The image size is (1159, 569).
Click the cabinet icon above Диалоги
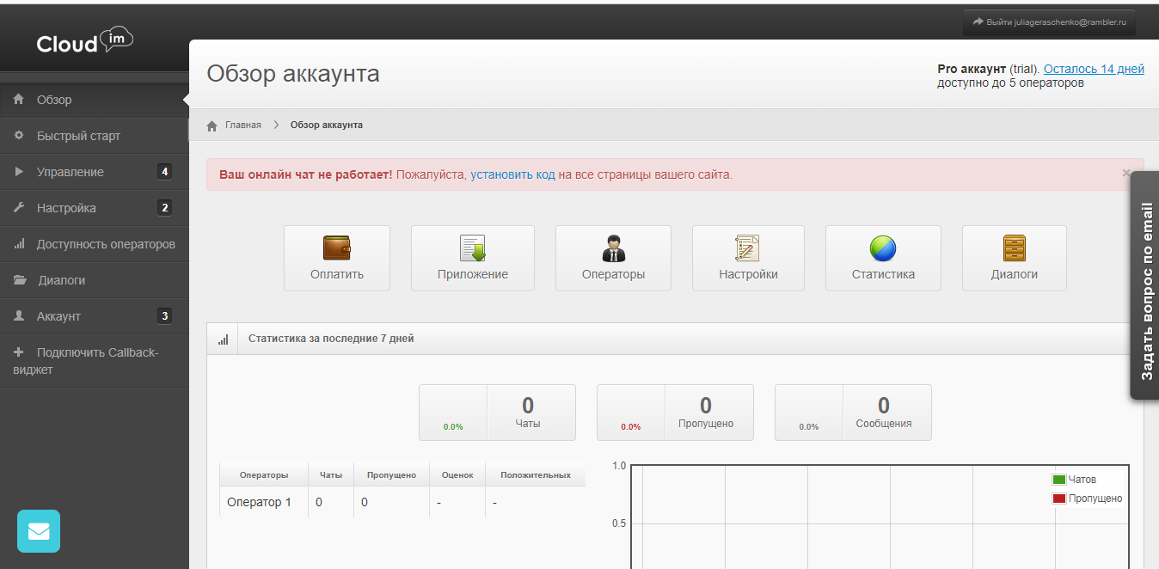pyautogui.click(x=1015, y=248)
